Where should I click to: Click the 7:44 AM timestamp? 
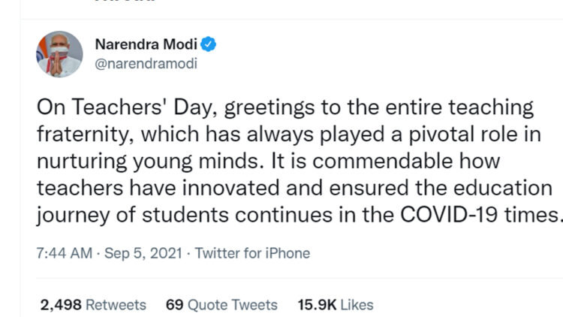pyautogui.click(x=65, y=253)
